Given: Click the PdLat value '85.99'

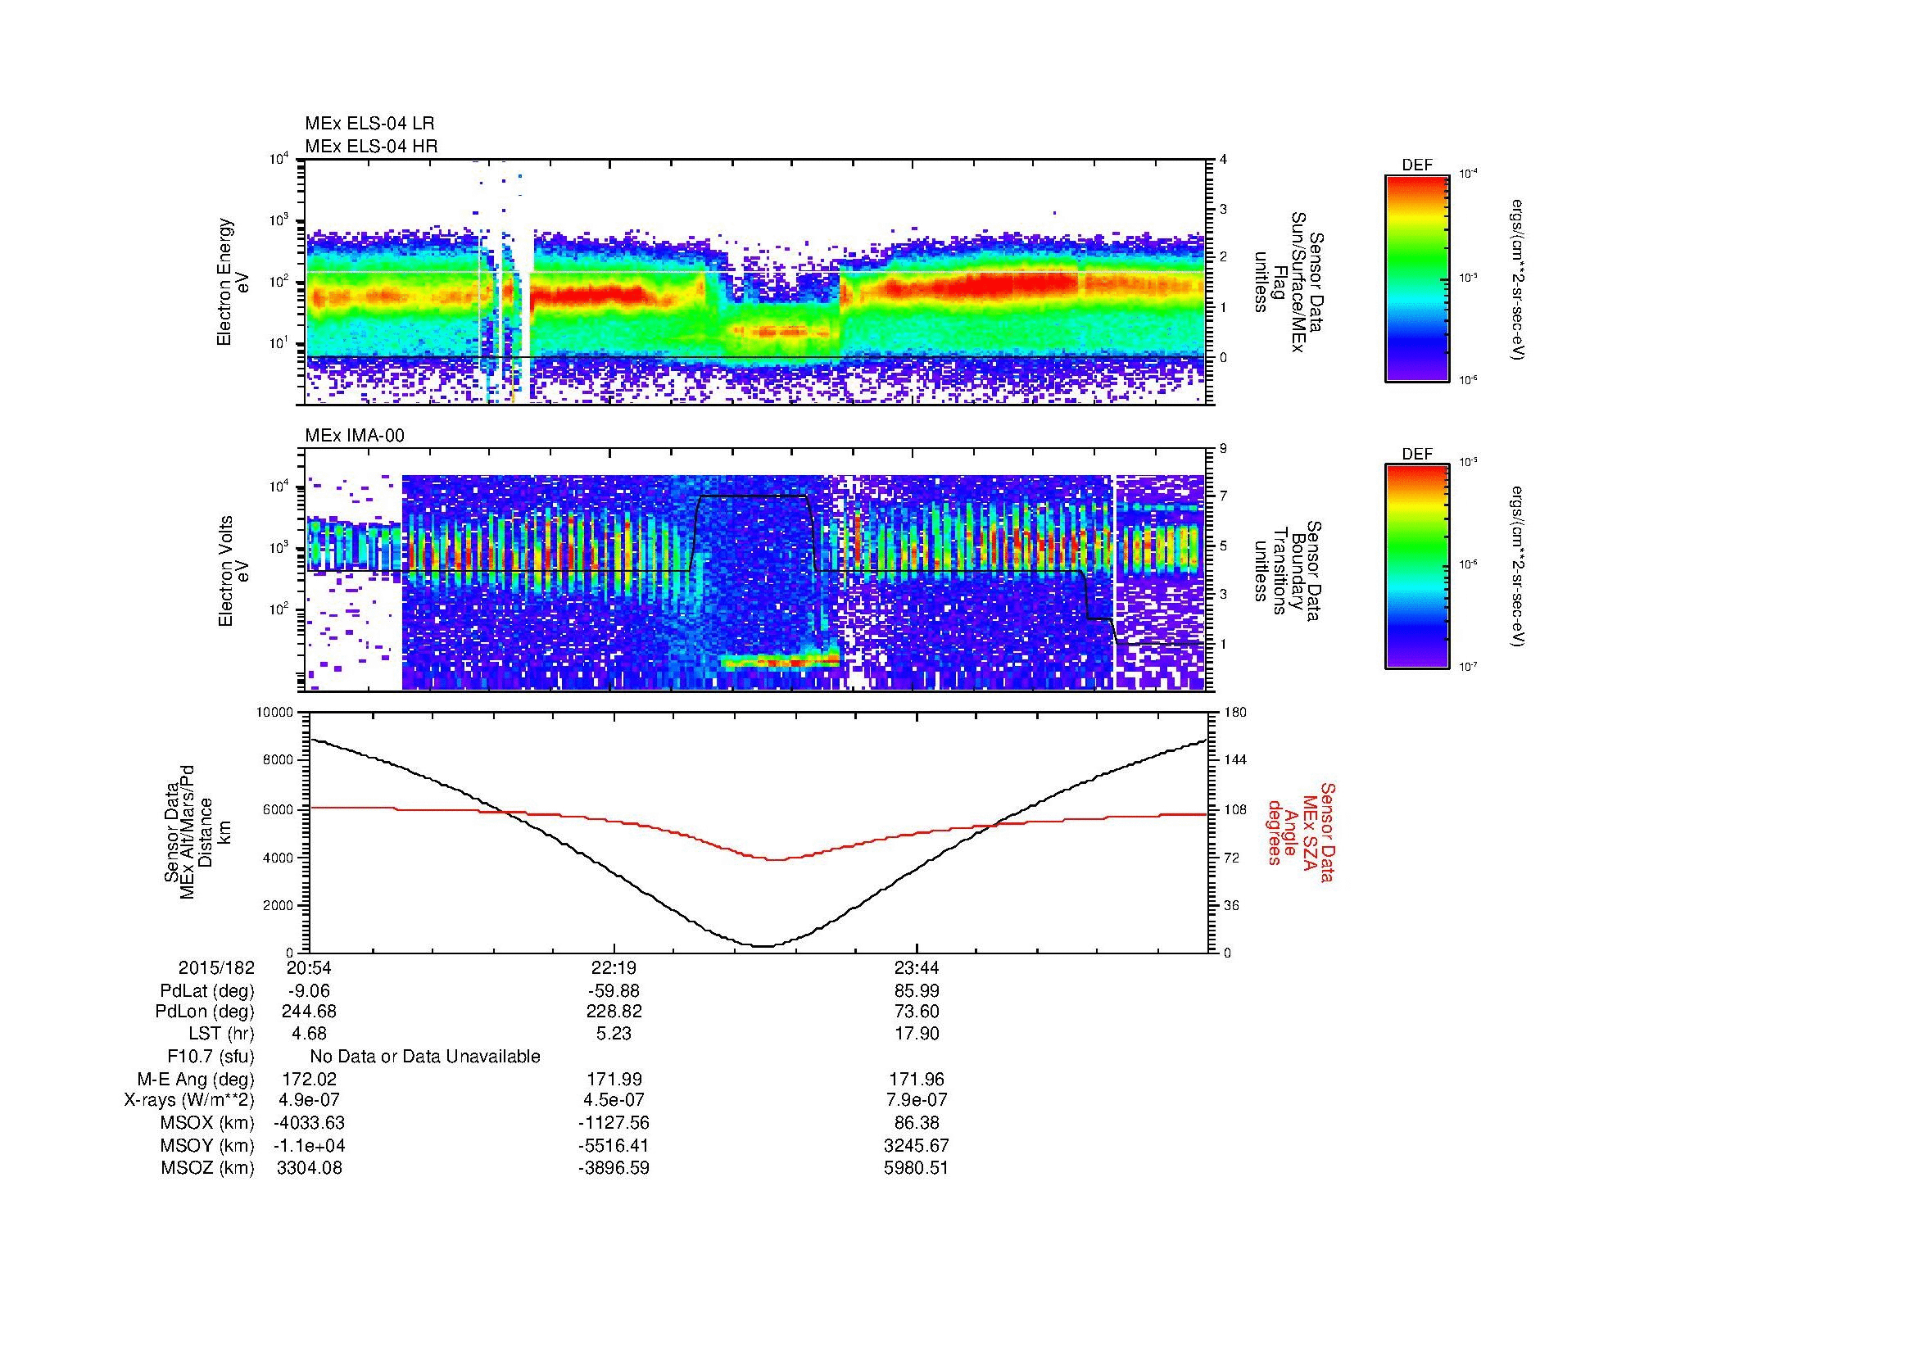Looking at the screenshot, I should pyautogui.click(x=917, y=991).
